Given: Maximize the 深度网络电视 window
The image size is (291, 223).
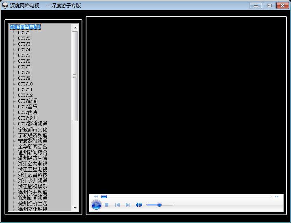Looking at the screenshot, I should click(x=269, y=6).
